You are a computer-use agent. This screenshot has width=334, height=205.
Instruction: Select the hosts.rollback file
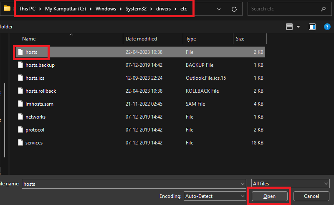pos(40,91)
